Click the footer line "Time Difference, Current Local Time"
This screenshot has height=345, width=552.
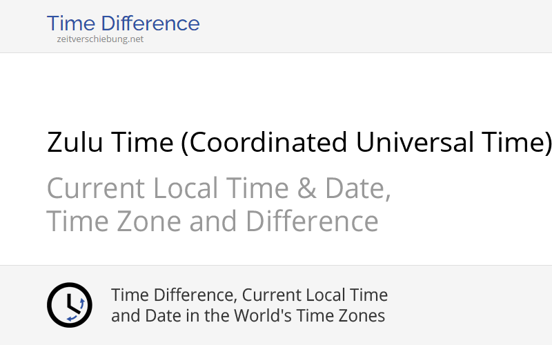point(249,295)
